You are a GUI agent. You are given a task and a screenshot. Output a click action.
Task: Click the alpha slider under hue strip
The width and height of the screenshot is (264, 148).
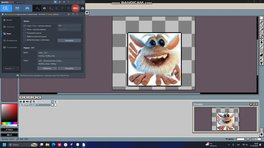[9, 125]
